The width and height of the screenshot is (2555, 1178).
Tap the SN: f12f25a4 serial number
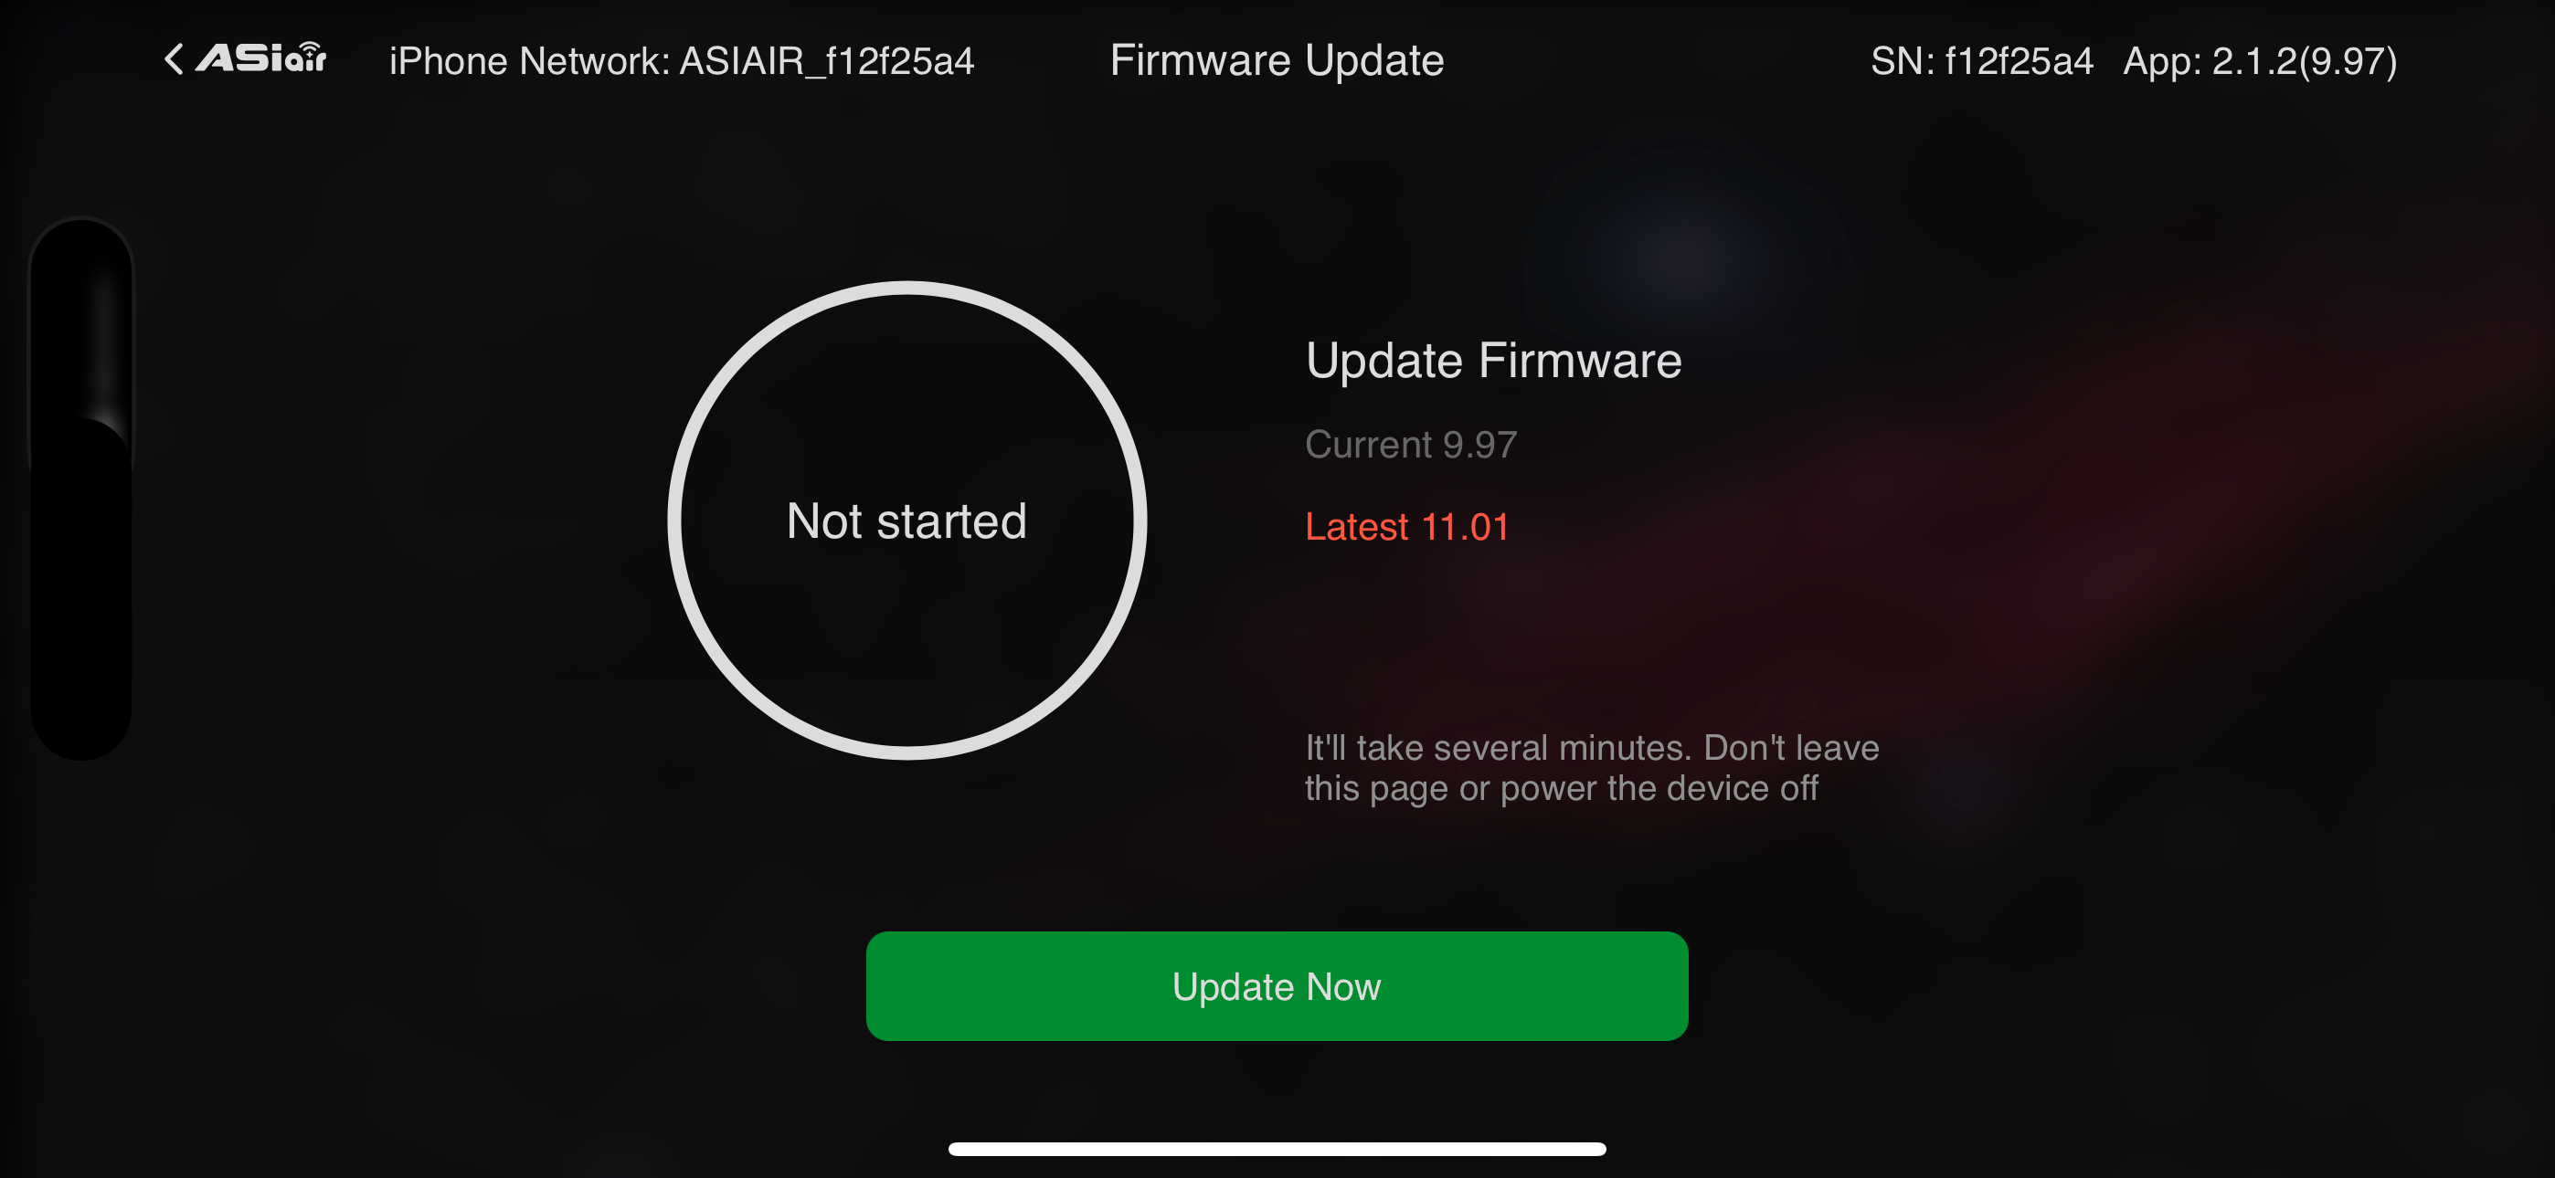click(1982, 61)
